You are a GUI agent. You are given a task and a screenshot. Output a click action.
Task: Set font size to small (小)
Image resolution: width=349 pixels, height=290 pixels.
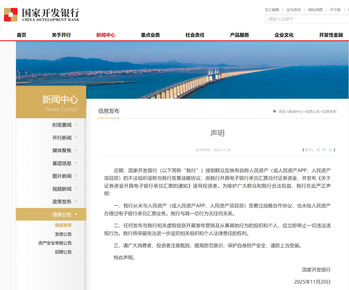click(330, 150)
